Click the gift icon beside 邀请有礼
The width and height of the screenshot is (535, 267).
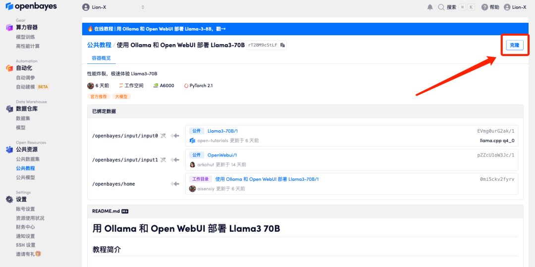pyautogui.click(x=38, y=254)
